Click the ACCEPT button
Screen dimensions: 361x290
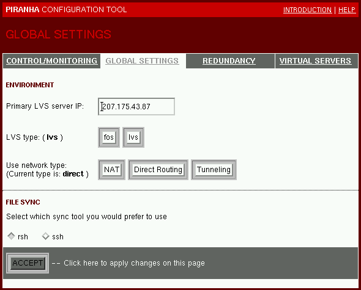(x=28, y=263)
